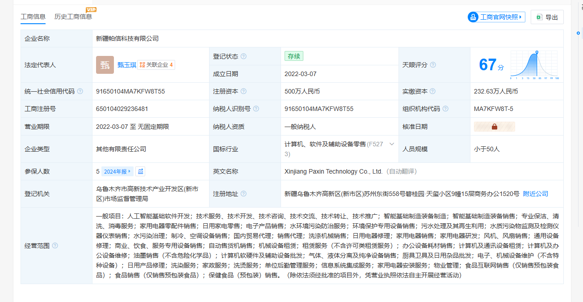The image size is (583, 302).
Task: Click help icon beside 统一社会信用代码
Action: [x=80, y=91]
